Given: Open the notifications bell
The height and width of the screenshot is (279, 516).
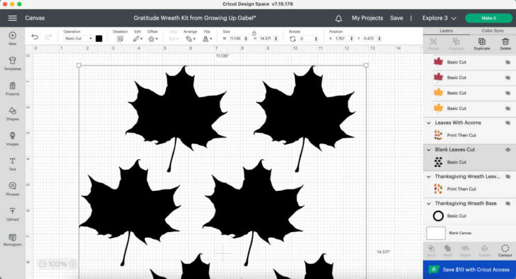Looking at the screenshot, I should coord(339,18).
